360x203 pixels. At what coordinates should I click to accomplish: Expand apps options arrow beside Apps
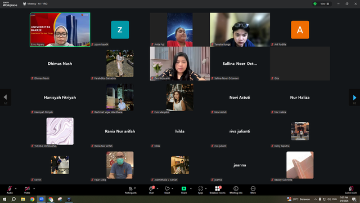pyautogui.click(x=206, y=188)
